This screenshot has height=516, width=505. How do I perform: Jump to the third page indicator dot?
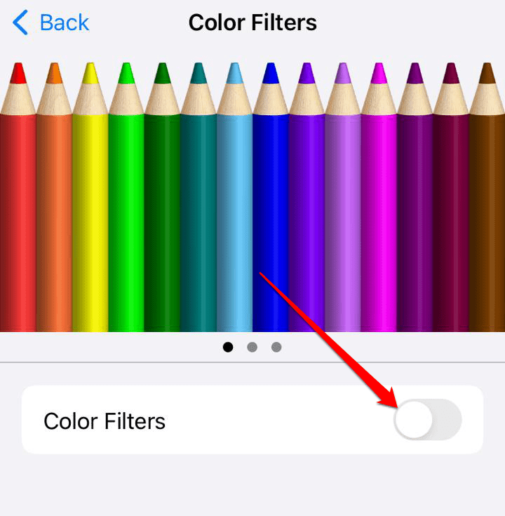pyautogui.click(x=276, y=347)
